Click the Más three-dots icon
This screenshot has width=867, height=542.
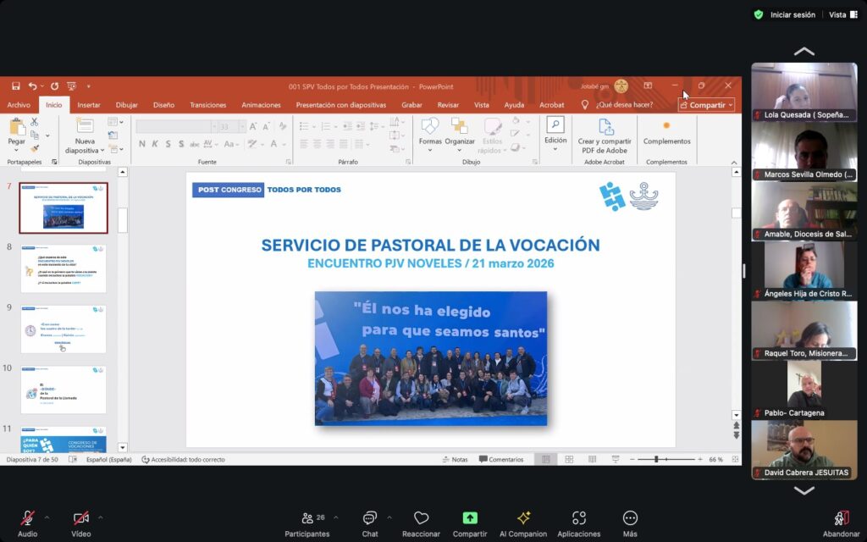coord(630,518)
